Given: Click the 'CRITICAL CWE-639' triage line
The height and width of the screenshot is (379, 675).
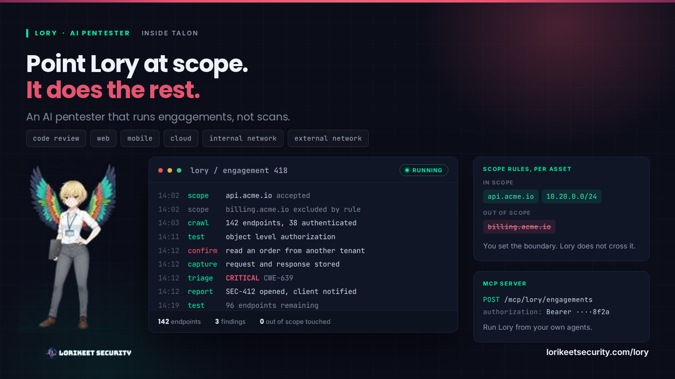Looking at the screenshot, I should pyautogui.click(x=259, y=278).
